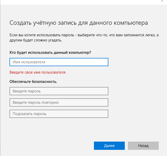Image resolution: width=167 pixels, height=156 pixels.
Task: Click the description line starting "Если вы хотите"
Action: (x=84, y=34)
